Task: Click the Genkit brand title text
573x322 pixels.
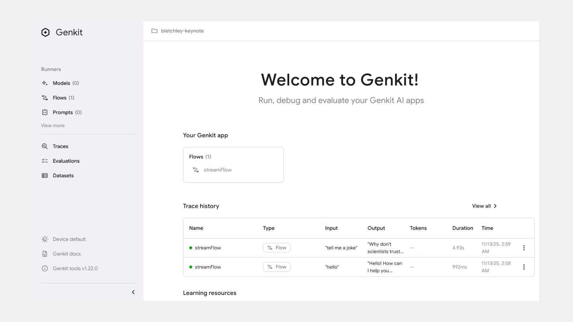Action: (69, 33)
